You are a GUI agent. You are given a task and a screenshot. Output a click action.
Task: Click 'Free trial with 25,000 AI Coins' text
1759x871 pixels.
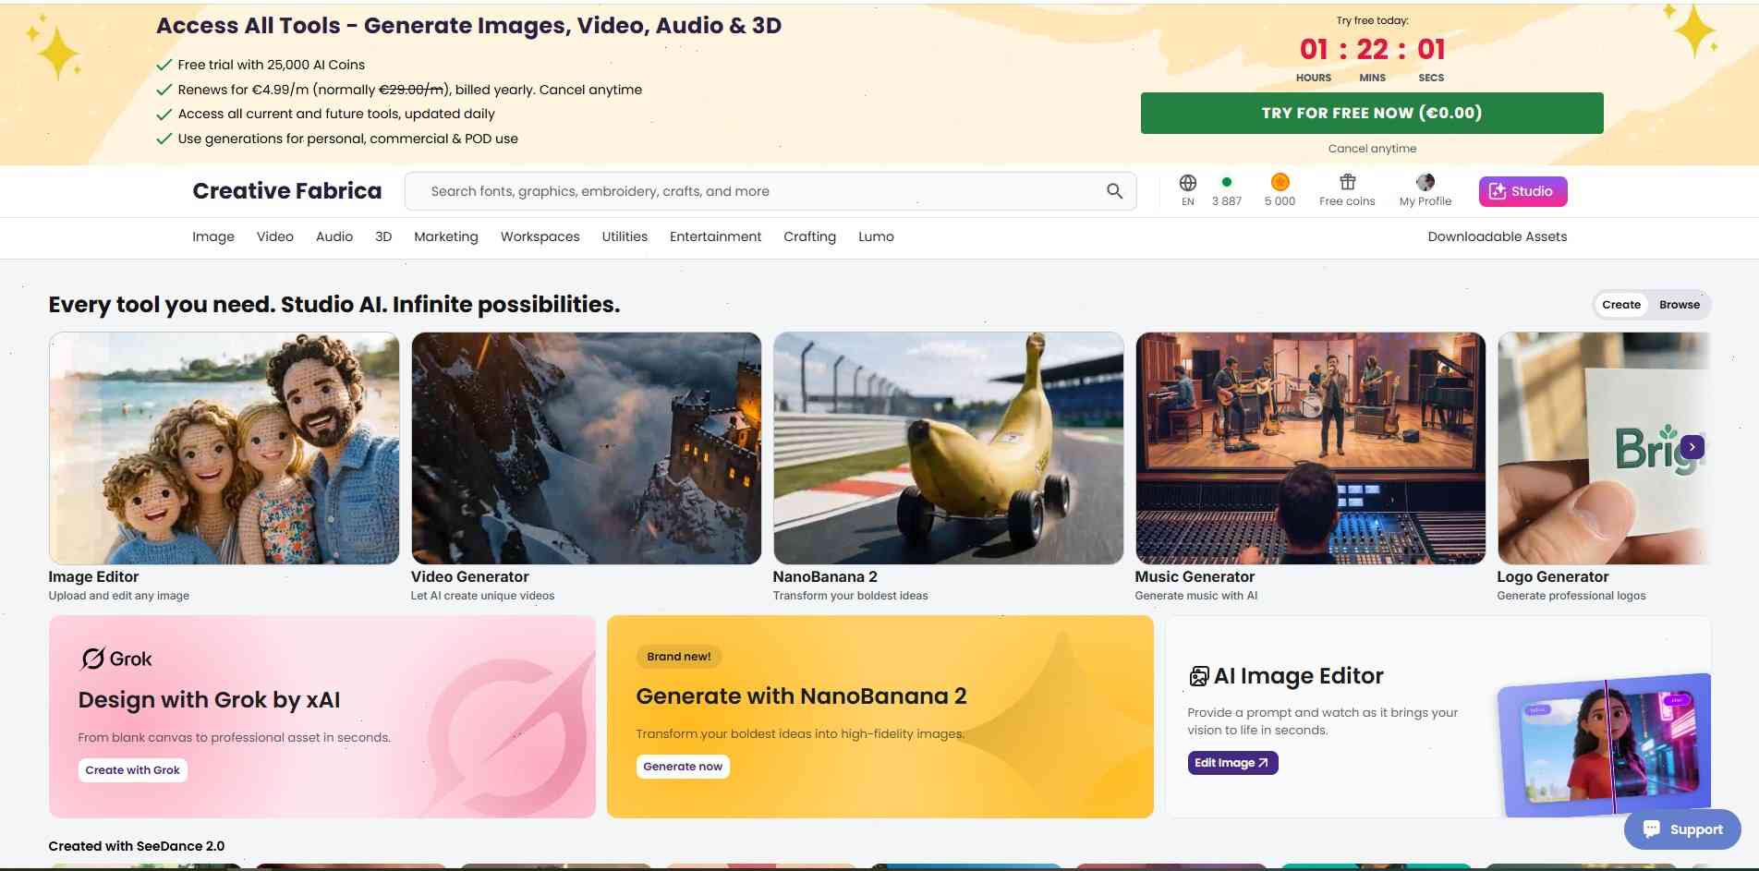tap(271, 65)
